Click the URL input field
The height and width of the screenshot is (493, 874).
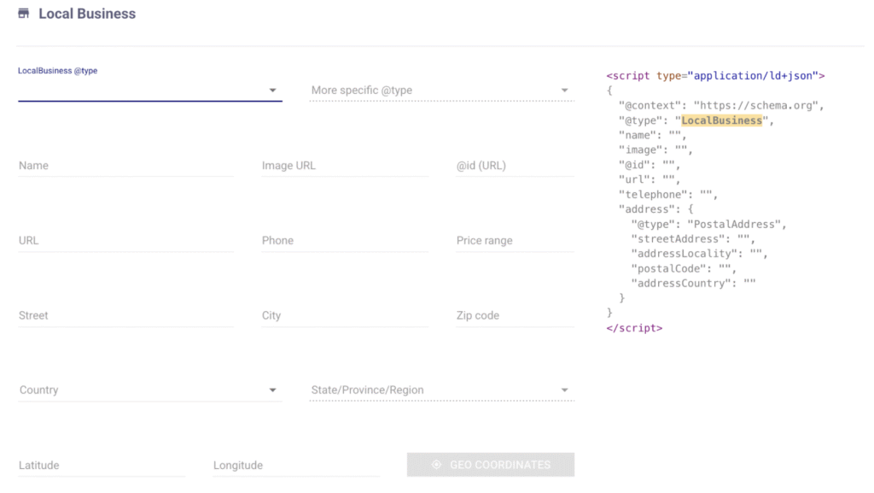click(126, 240)
